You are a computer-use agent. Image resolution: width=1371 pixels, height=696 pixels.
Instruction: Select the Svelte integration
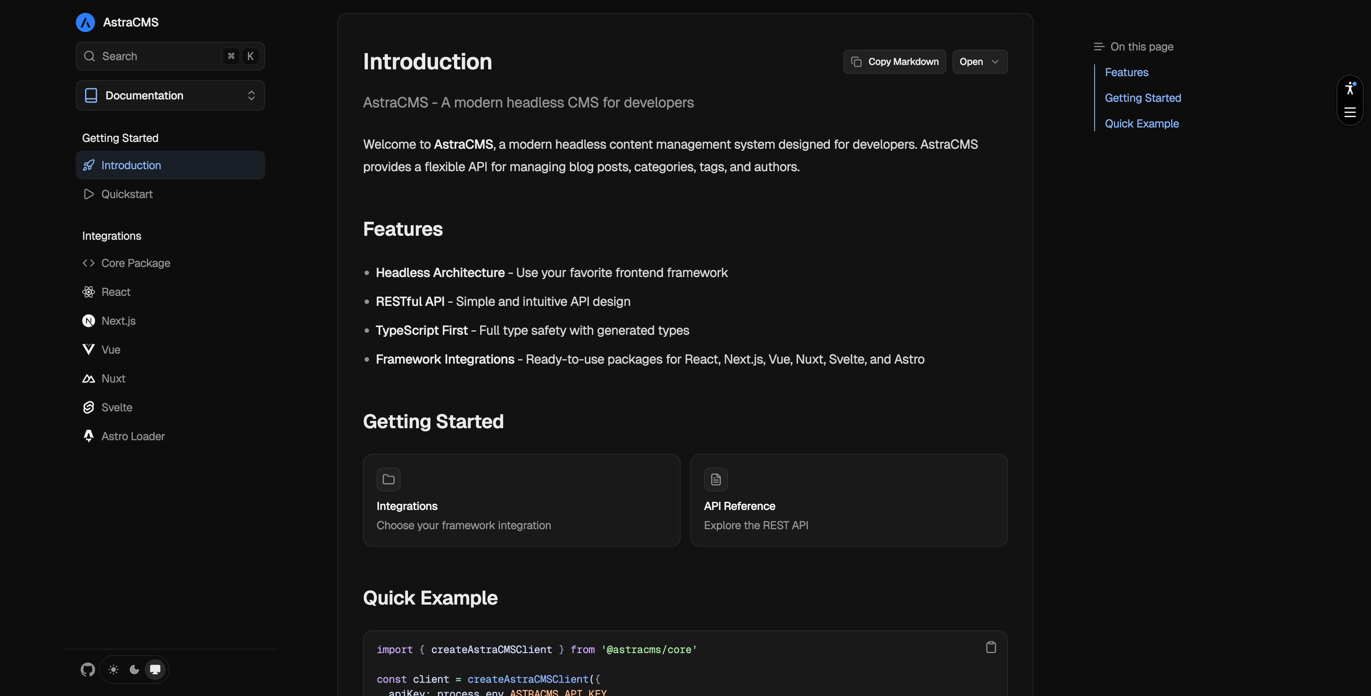117,407
